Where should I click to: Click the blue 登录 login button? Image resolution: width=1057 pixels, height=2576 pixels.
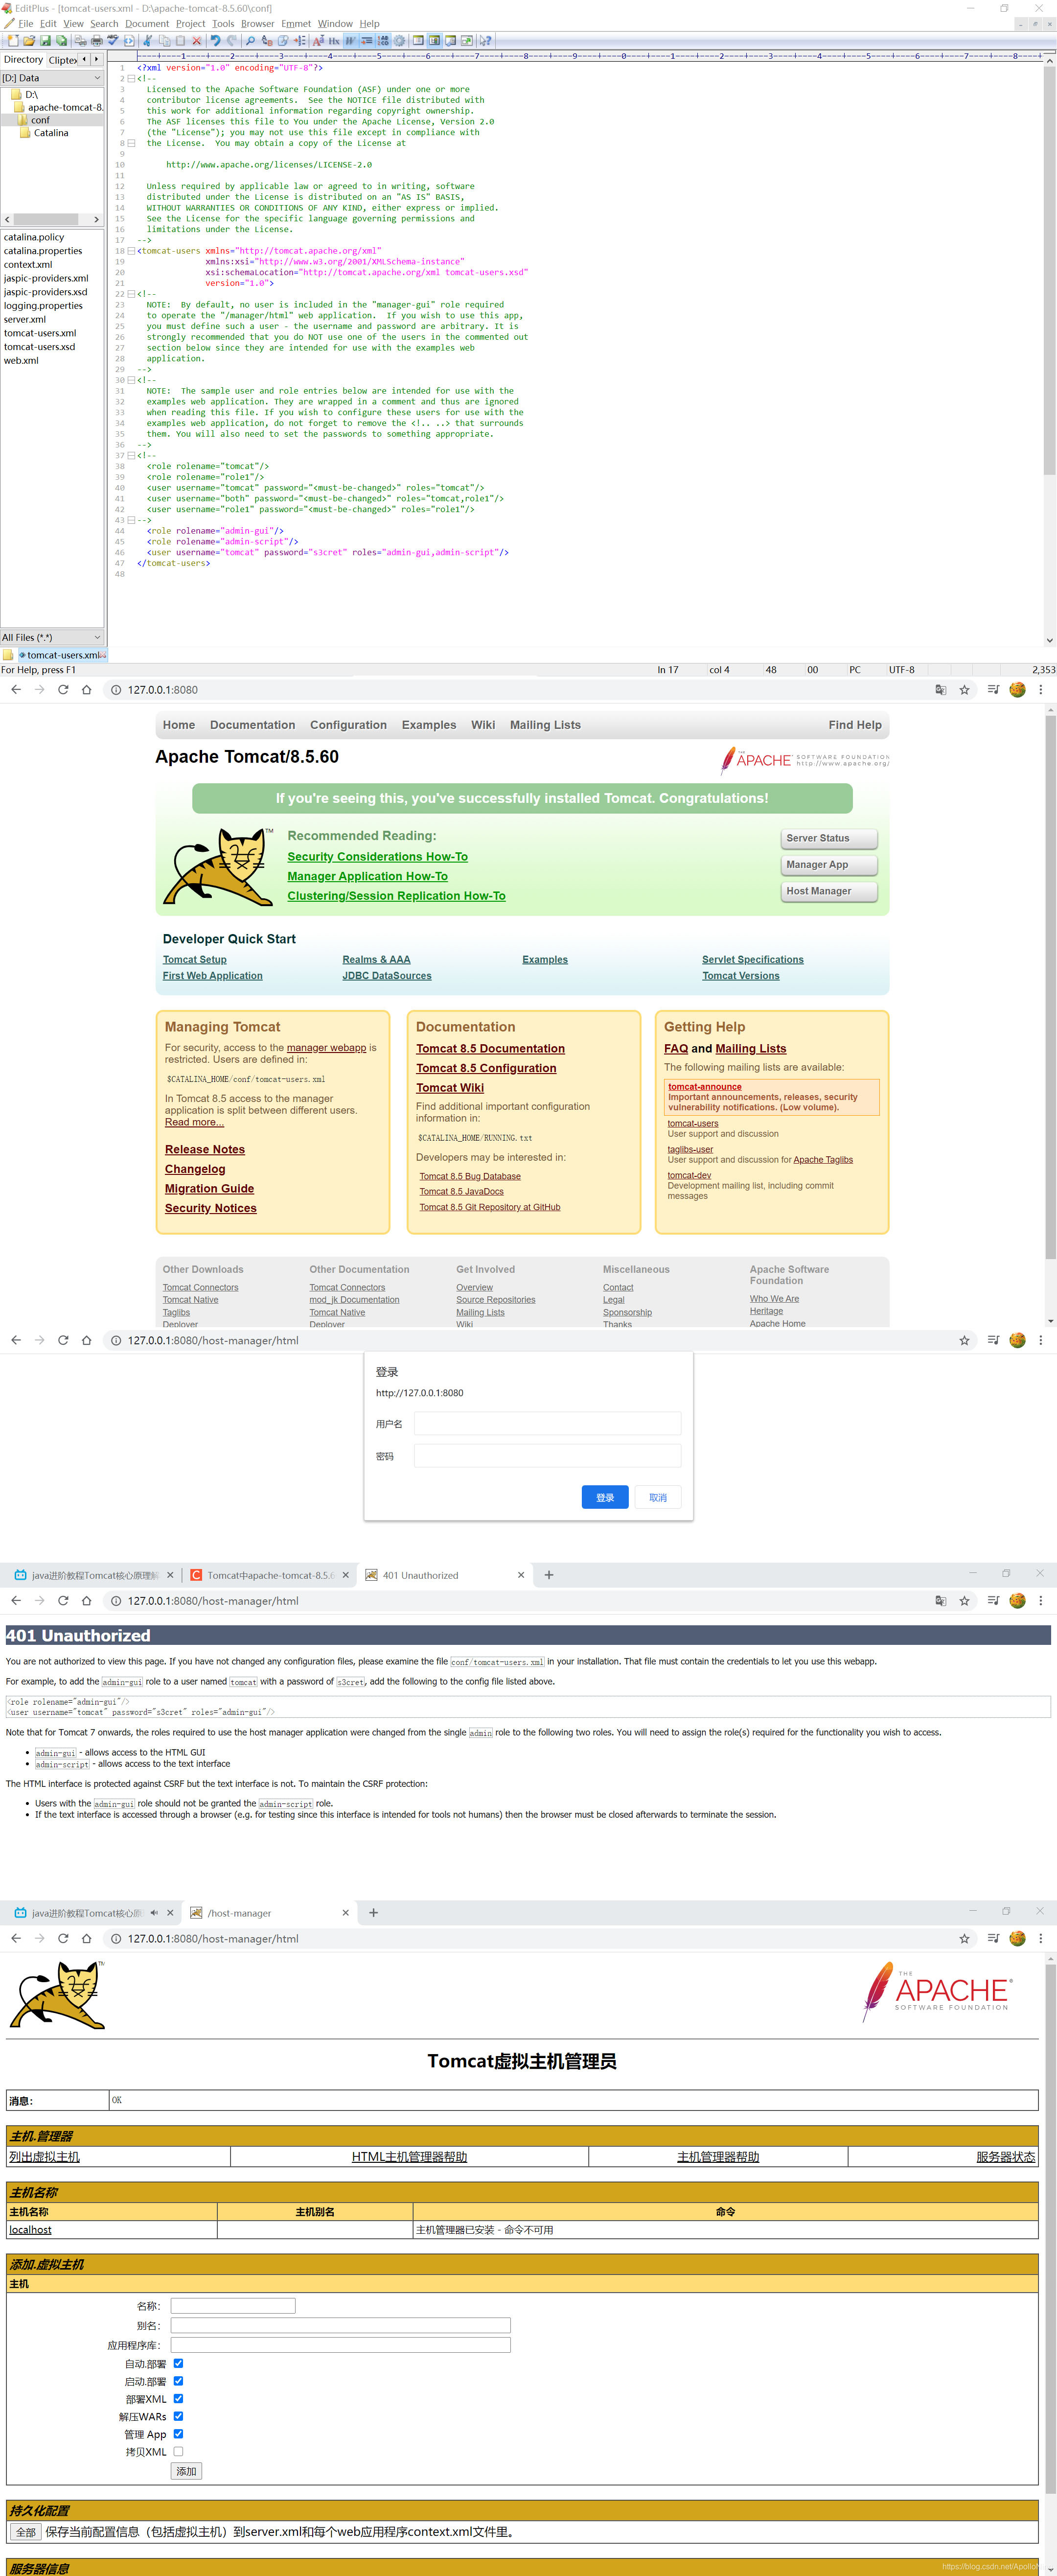click(x=605, y=1497)
